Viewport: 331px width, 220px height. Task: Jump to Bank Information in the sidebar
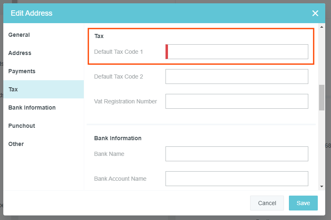pyautogui.click(x=32, y=108)
